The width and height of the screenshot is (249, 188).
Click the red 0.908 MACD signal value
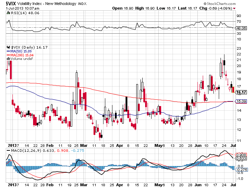tap(63, 150)
